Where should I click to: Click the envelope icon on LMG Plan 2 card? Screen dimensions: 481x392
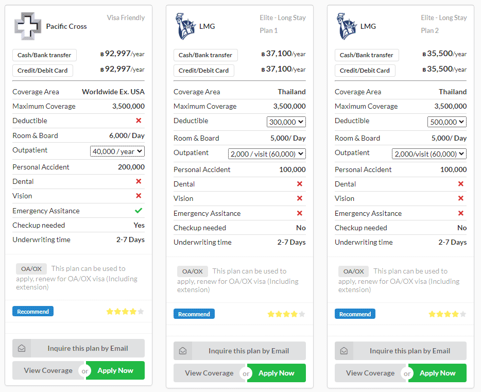tap(344, 351)
